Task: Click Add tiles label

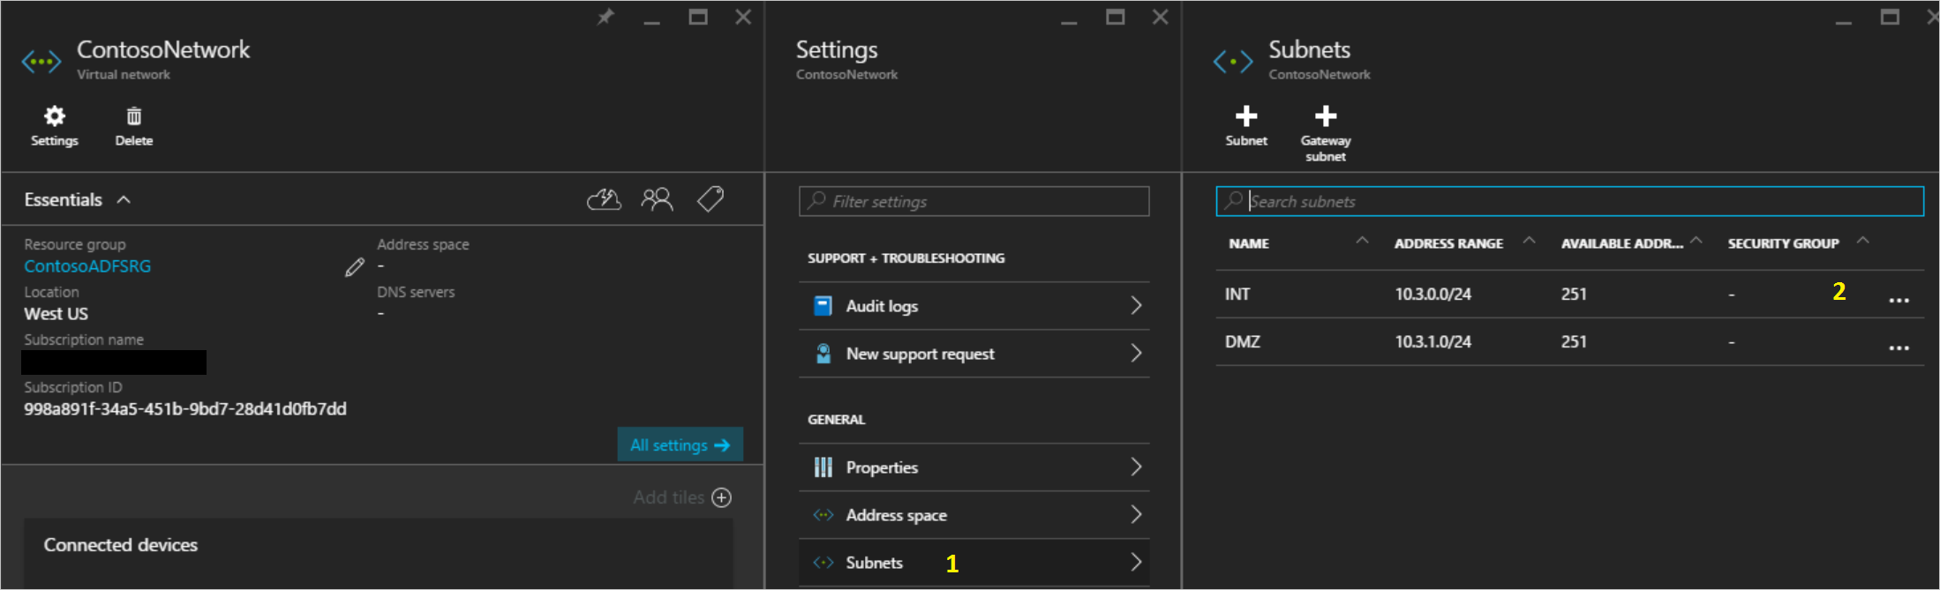Action: (x=668, y=497)
